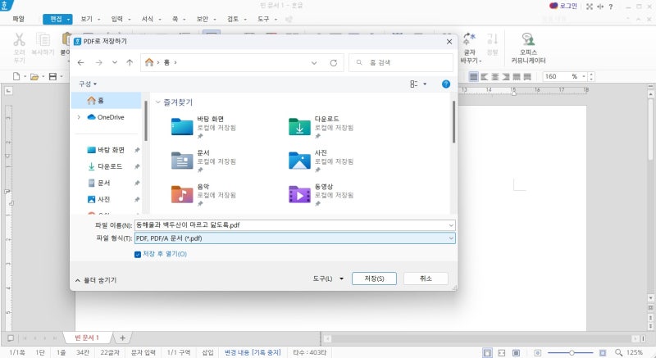The width and height of the screenshot is (656, 358).
Task: Click the home icon in address bar
Action: pyautogui.click(x=149, y=62)
